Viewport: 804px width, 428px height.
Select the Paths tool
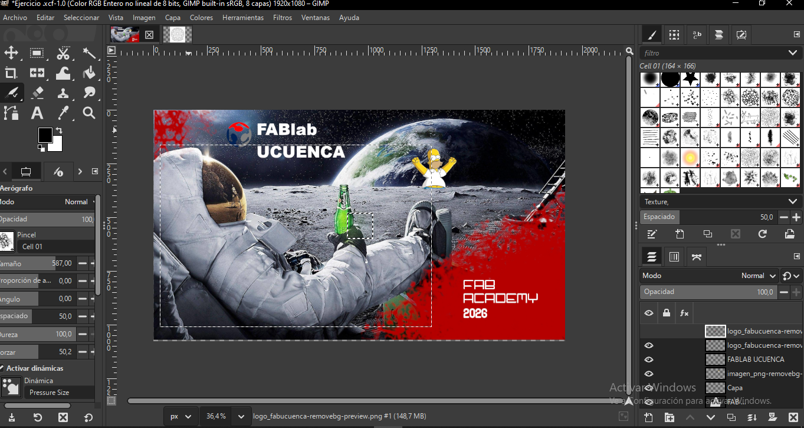click(11, 112)
